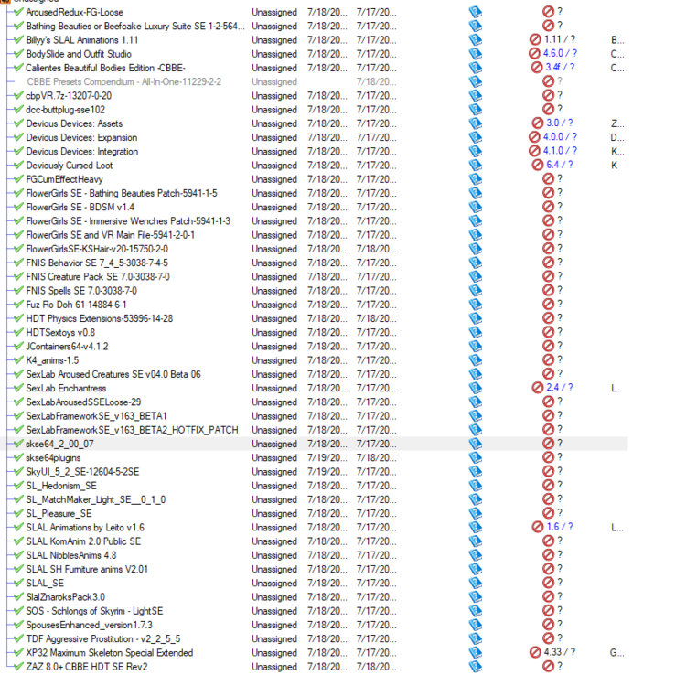Disable the Bathing Beauties or Beefcake Luxury Suite mod
686x675 pixels.
tap(18, 26)
